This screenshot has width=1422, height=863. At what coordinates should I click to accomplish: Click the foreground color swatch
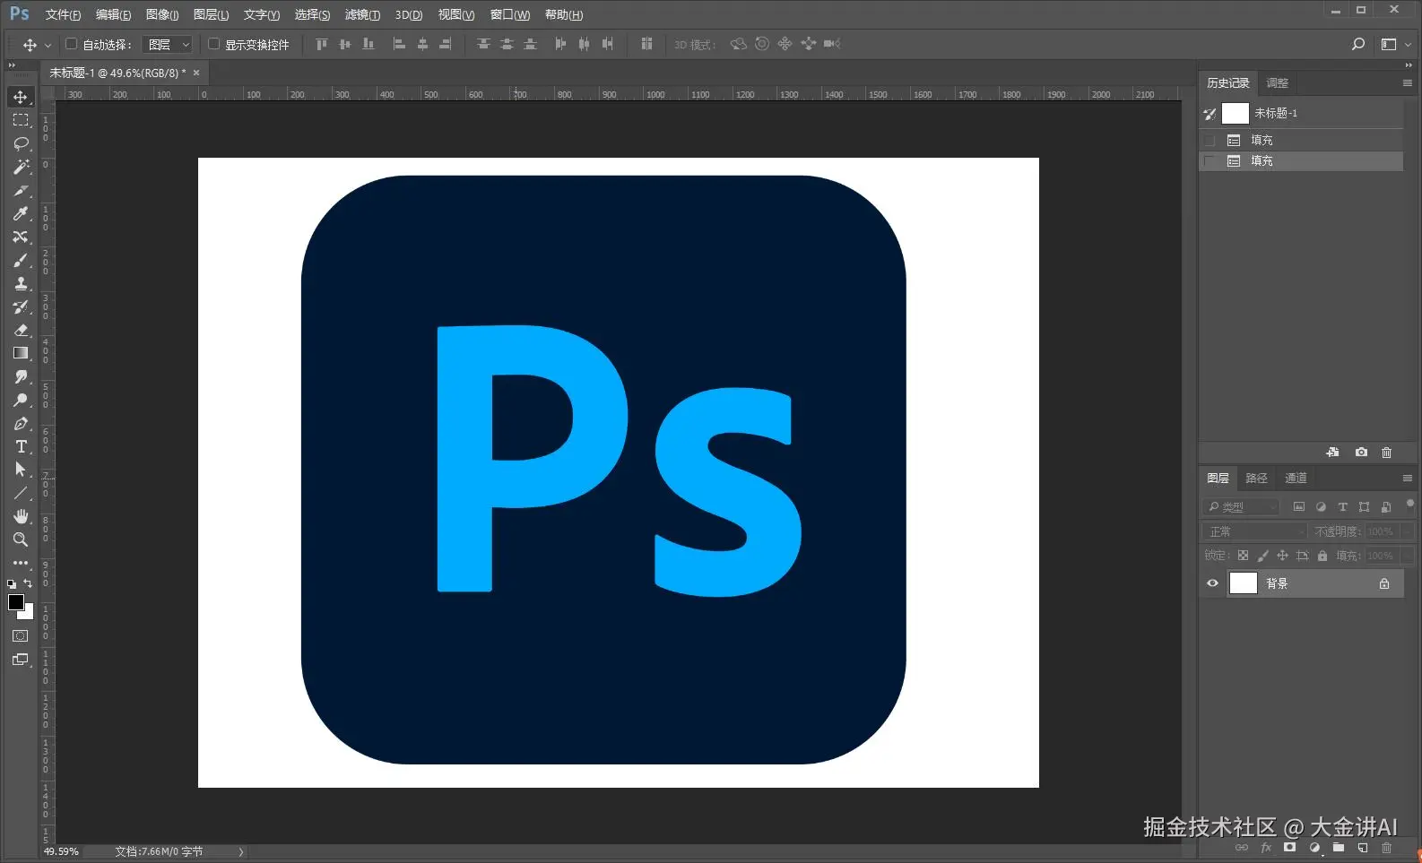tap(15, 602)
